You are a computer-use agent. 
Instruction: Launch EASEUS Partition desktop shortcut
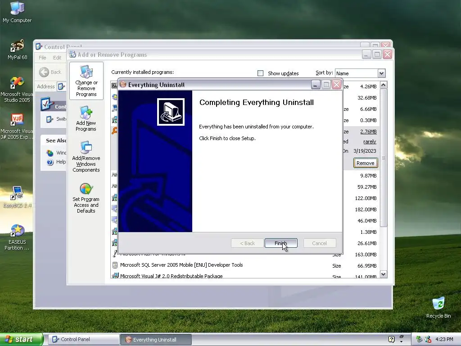pos(17,237)
